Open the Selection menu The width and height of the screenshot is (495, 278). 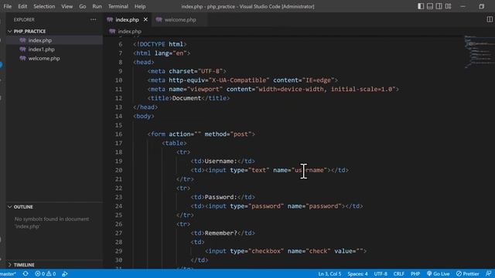pyautogui.click(x=44, y=6)
